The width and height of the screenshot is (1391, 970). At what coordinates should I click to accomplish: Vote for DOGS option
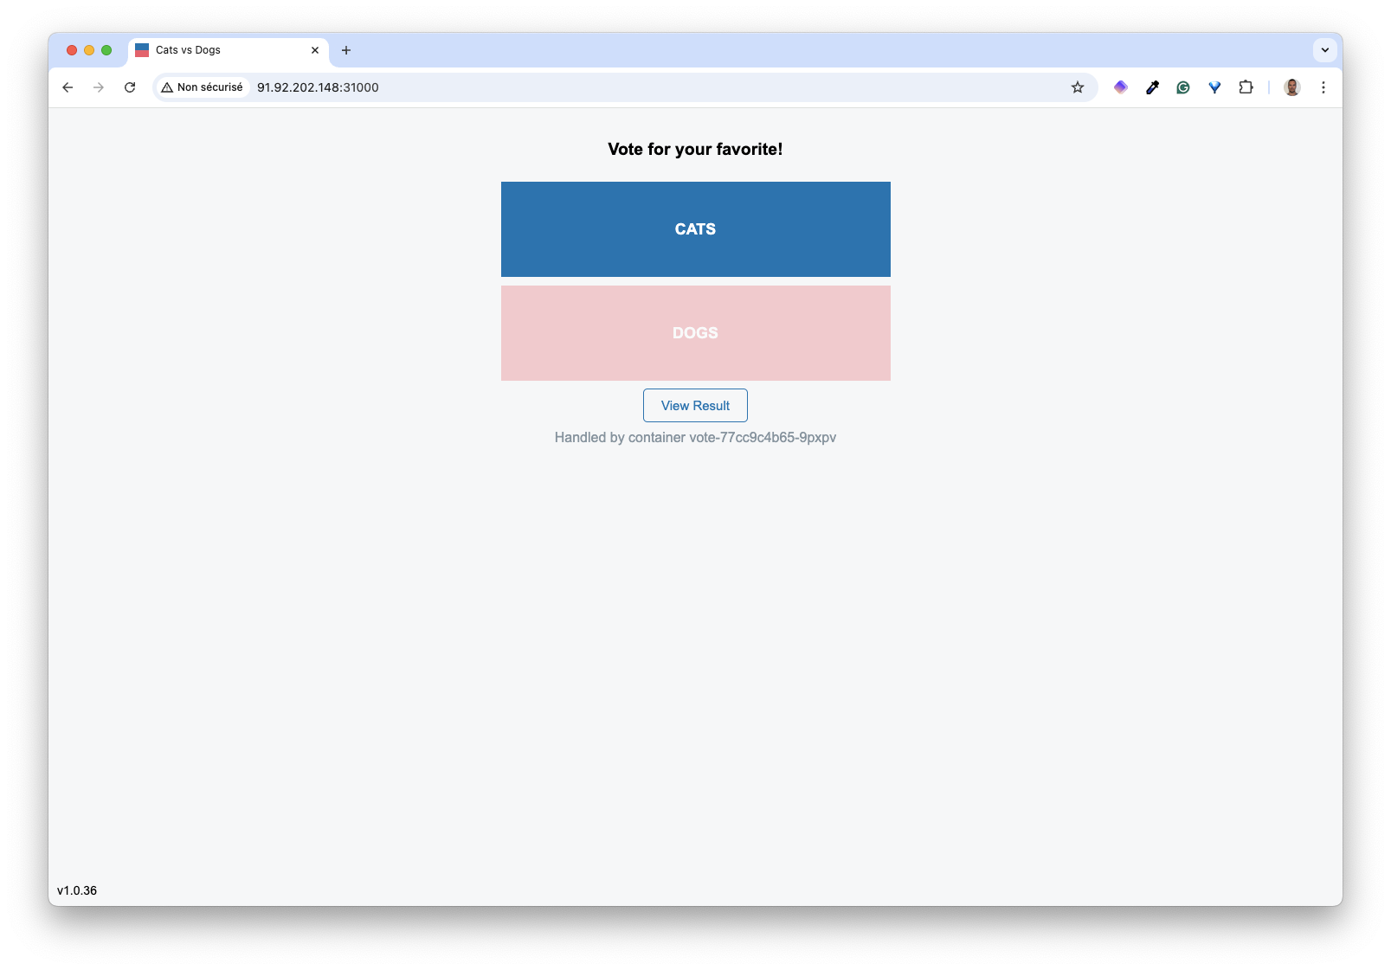click(x=695, y=333)
